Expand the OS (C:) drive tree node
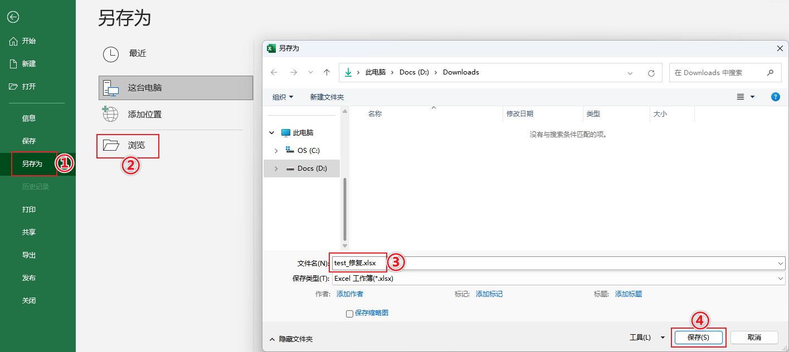This screenshot has height=352, width=789. (276, 151)
